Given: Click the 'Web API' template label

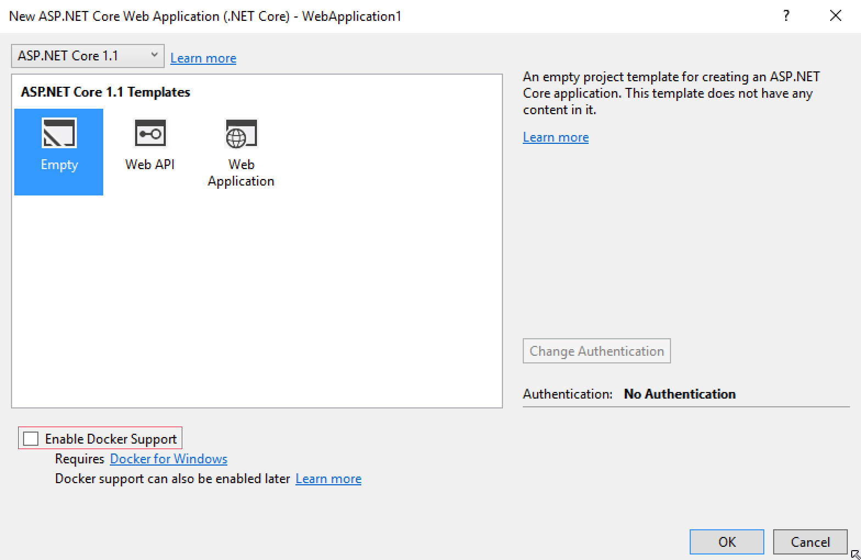Looking at the screenshot, I should point(150,164).
